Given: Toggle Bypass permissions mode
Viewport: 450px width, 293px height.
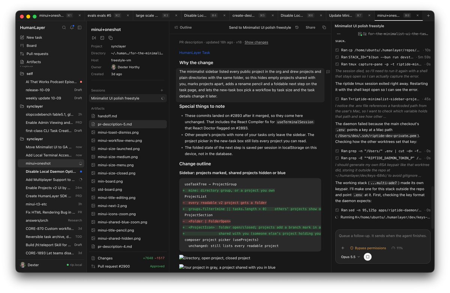Looking at the screenshot, I should (x=368, y=248).
